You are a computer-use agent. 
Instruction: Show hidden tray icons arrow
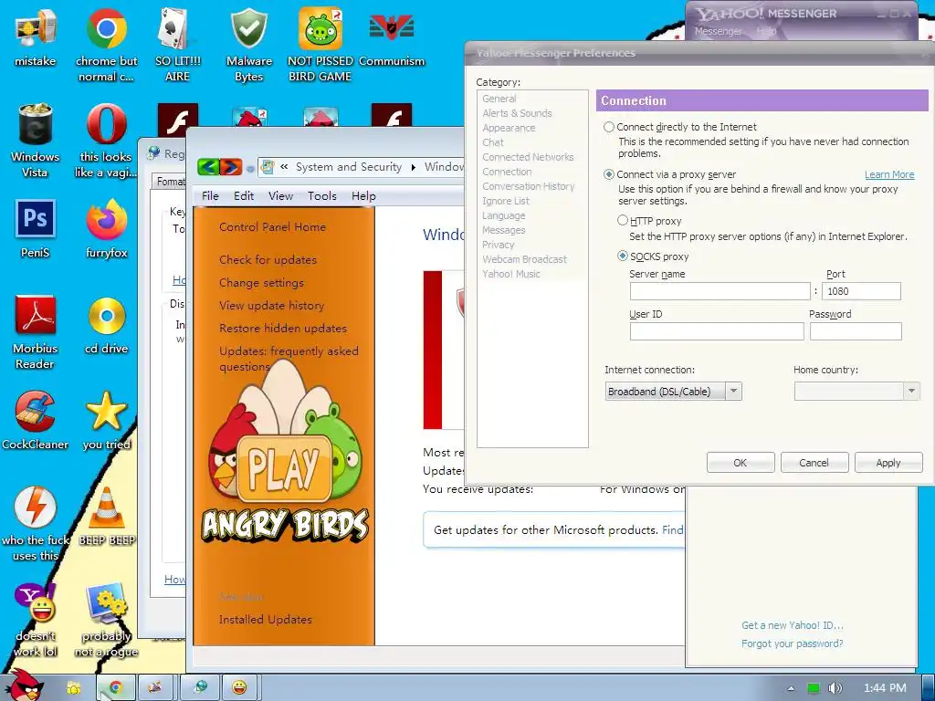tap(791, 688)
